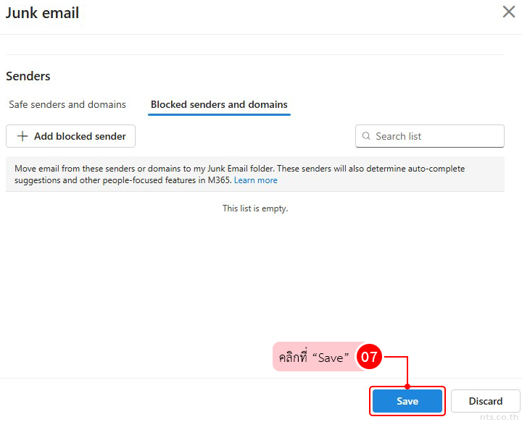Screen dimensions: 522x422
Task: Close the Junk email dialog
Action: tap(509, 12)
